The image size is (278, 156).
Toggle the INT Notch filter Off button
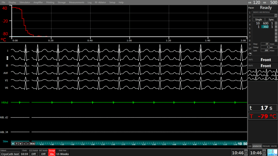43,154
